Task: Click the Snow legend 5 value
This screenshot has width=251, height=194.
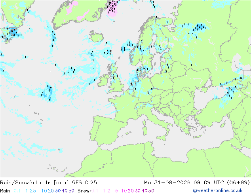Action: (x=117, y=191)
